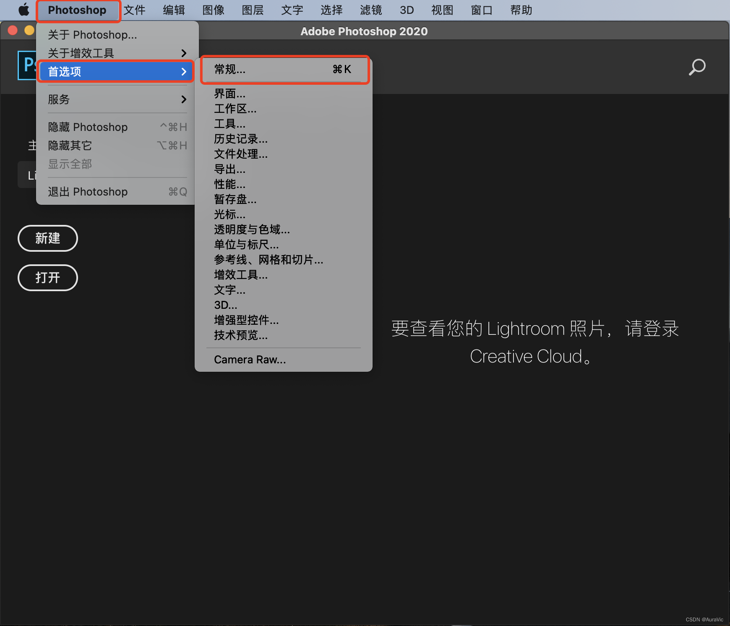Expand the 首选项 submenu

tap(116, 71)
